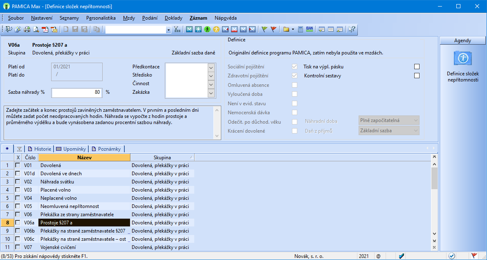Screen dimensions: 487x260
Task: Click the blue checkmark in status bar
Action: click(401, 256)
